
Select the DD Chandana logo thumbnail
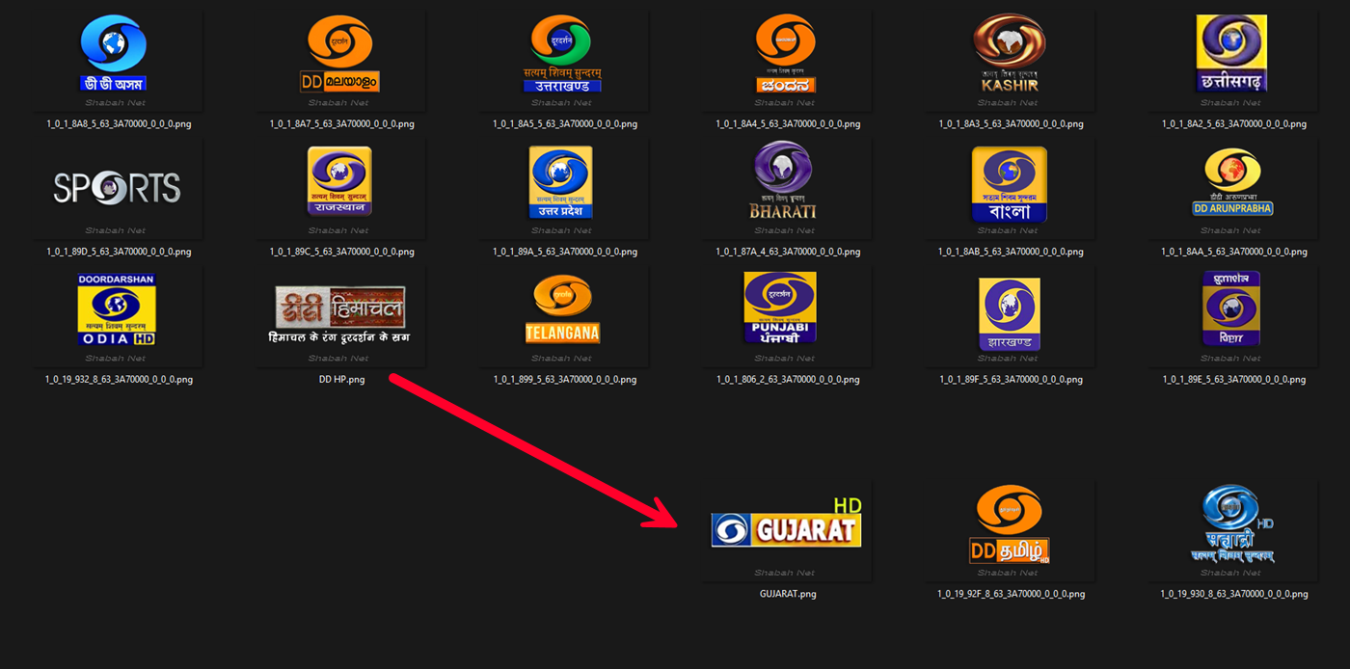tap(785, 55)
